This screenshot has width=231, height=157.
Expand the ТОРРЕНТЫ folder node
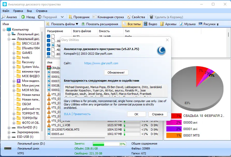click(x=14, y=118)
